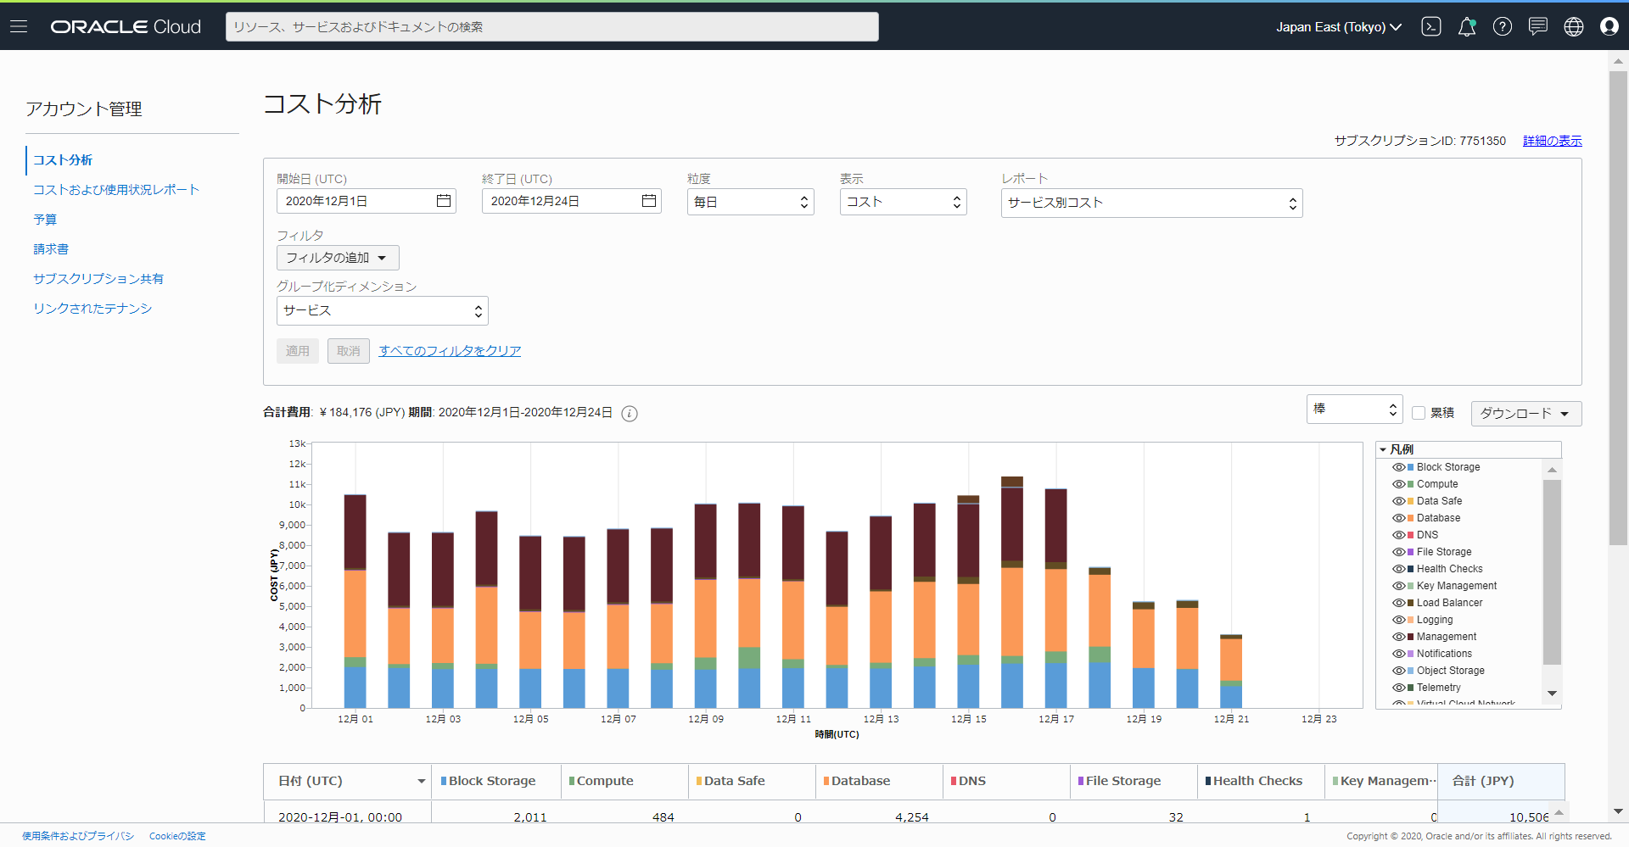
Task: Launch Cloud Shell from the header
Action: [x=1431, y=26]
